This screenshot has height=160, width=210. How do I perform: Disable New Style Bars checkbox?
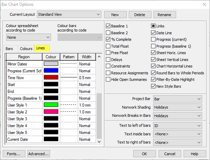pyautogui.click(x=153, y=86)
